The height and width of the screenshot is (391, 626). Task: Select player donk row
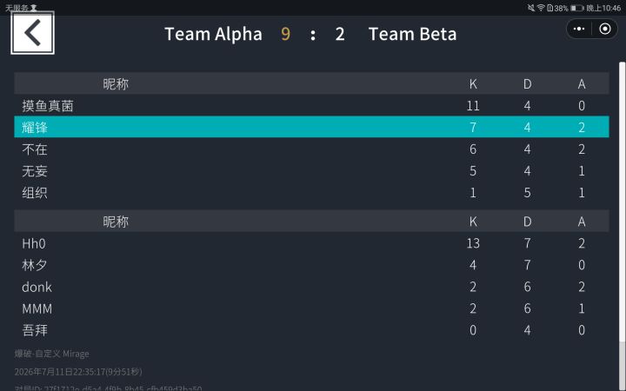(311, 287)
